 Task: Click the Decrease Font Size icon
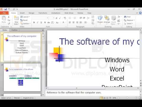pos(60,18)
